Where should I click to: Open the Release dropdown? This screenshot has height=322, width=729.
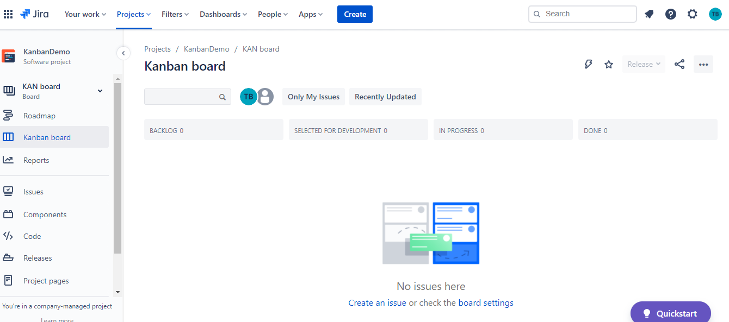tap(643, 64)
